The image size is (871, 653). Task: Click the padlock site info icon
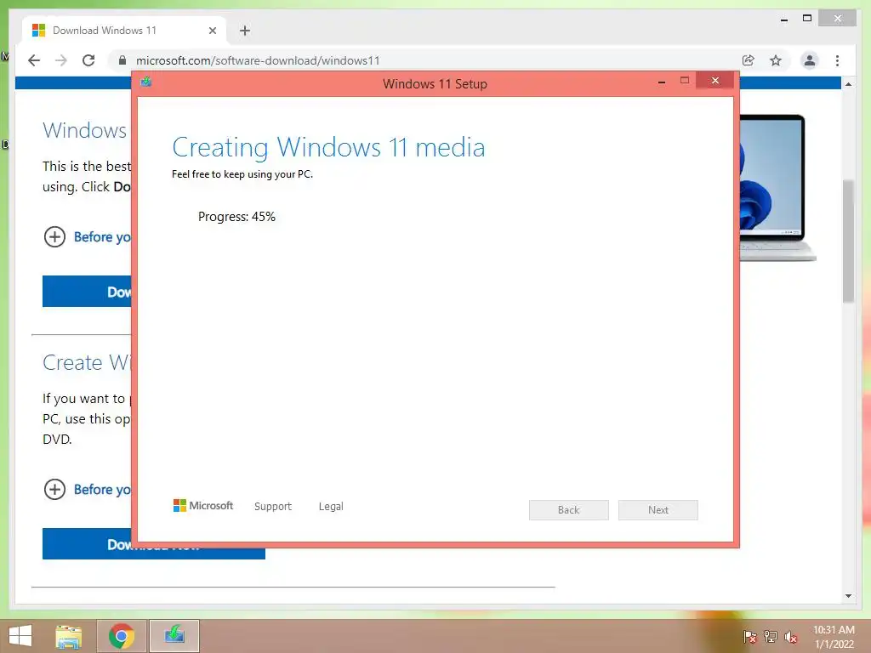tap(122, 60)
